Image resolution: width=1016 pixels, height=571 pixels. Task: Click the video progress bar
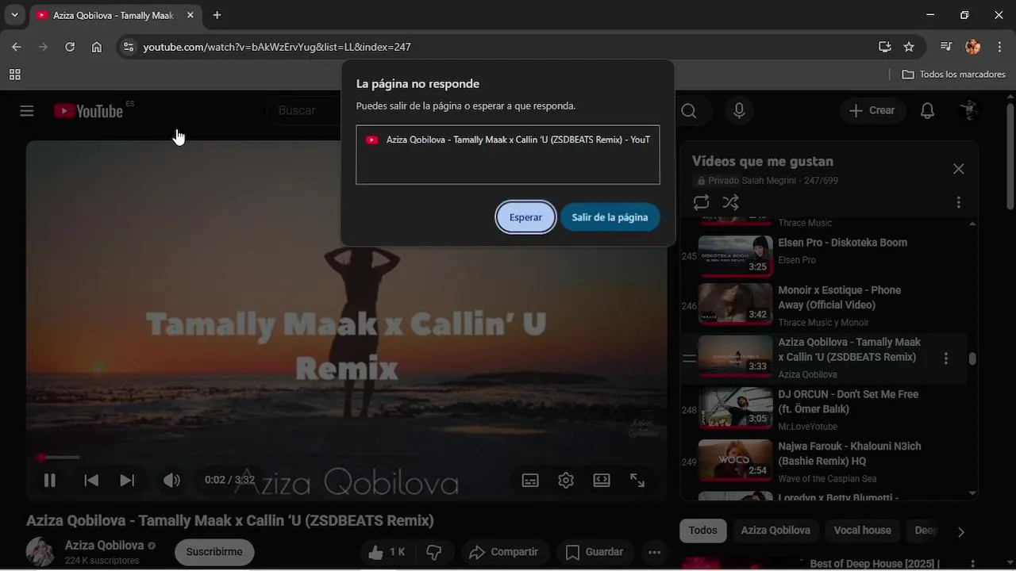(346, 457)
